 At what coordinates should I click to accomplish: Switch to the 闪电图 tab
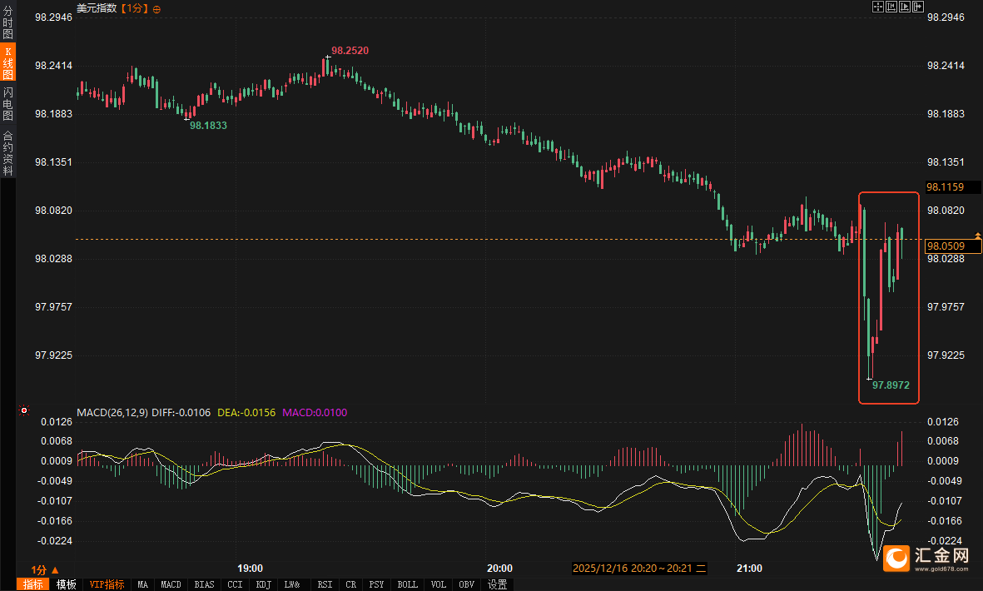[x=8, y=103]
